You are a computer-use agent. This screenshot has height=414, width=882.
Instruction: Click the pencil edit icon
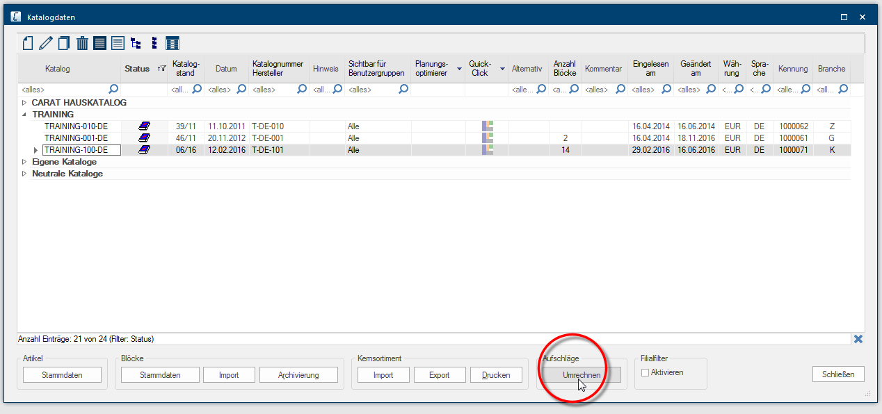pos(46,44)
